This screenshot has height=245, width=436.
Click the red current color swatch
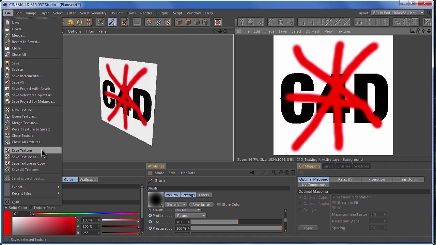7,223
